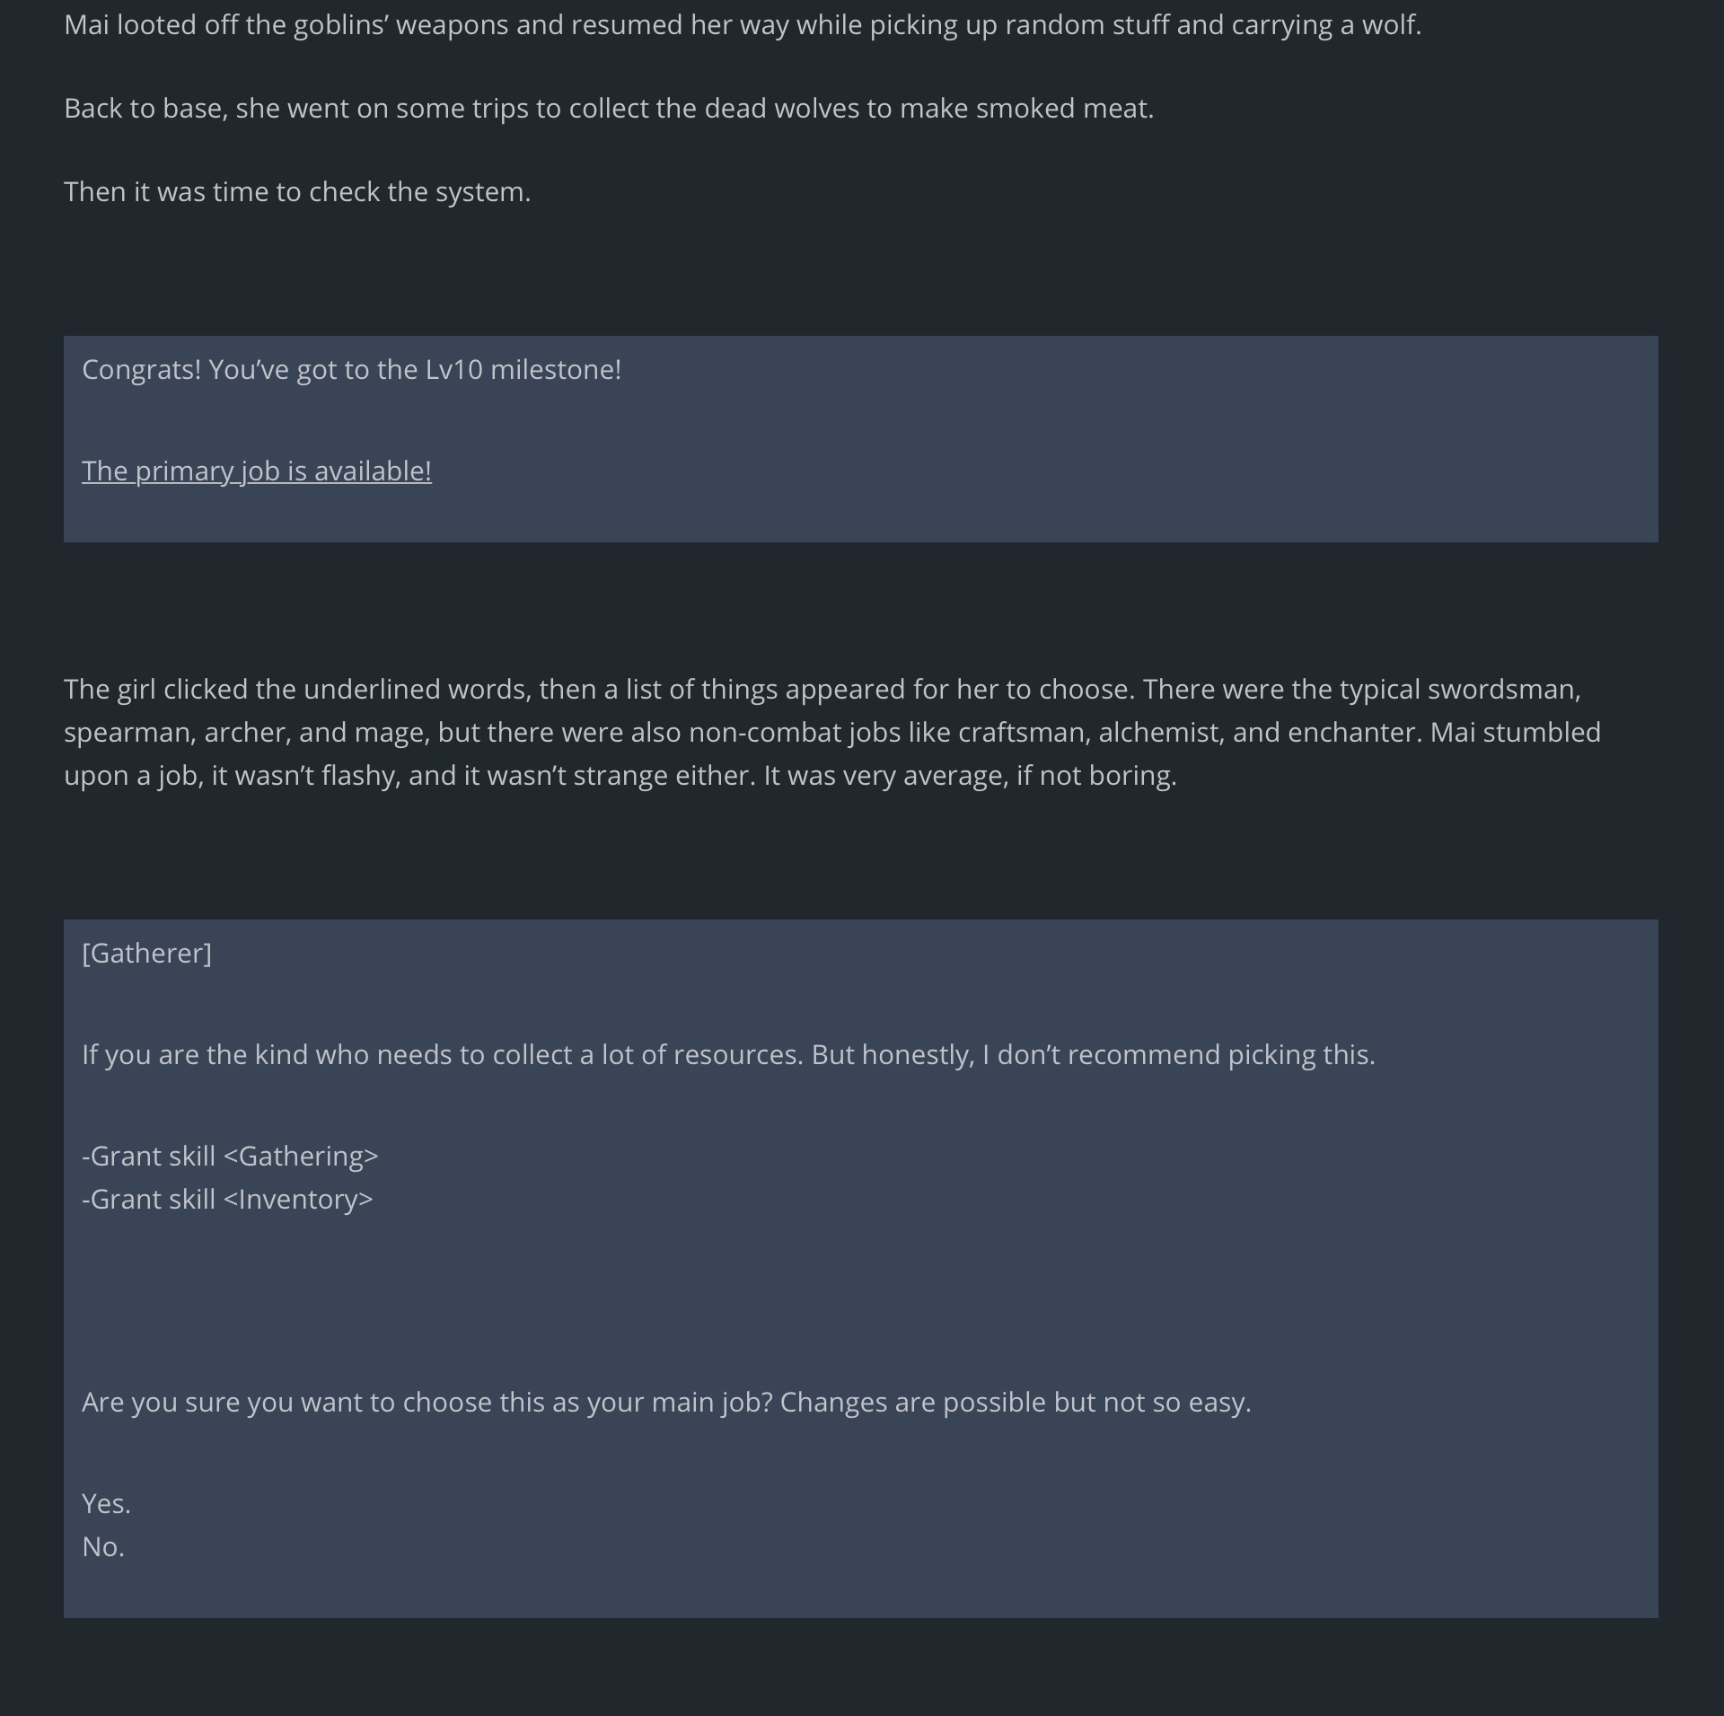Select the "Grant skill <Gathering>" line
The height and width of the screenshot is (1716, 1724).
click(x=230, y=1156)
